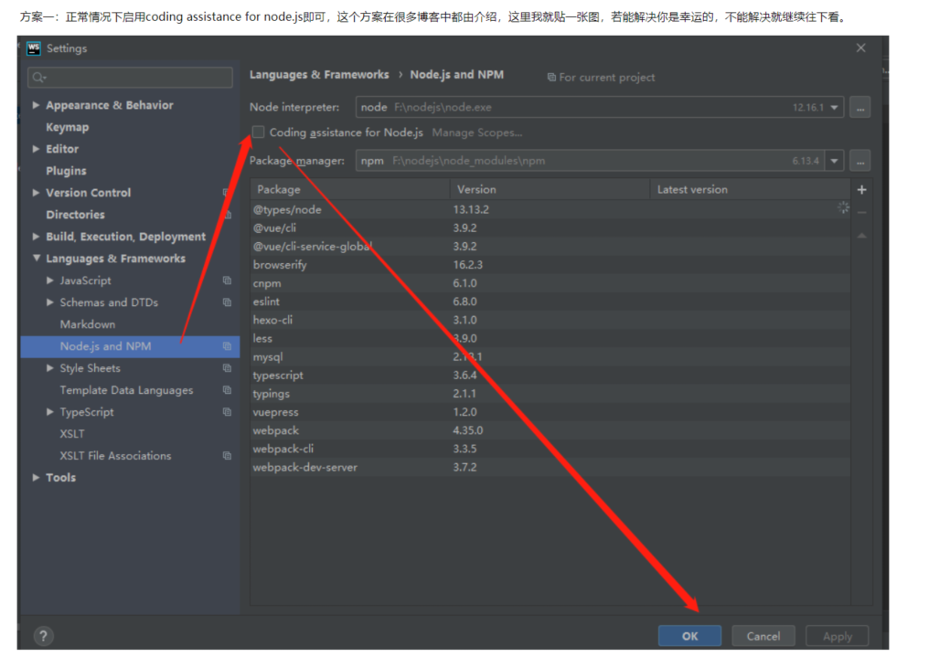Open the Package manager dropdown arrow

coord(834,161)
